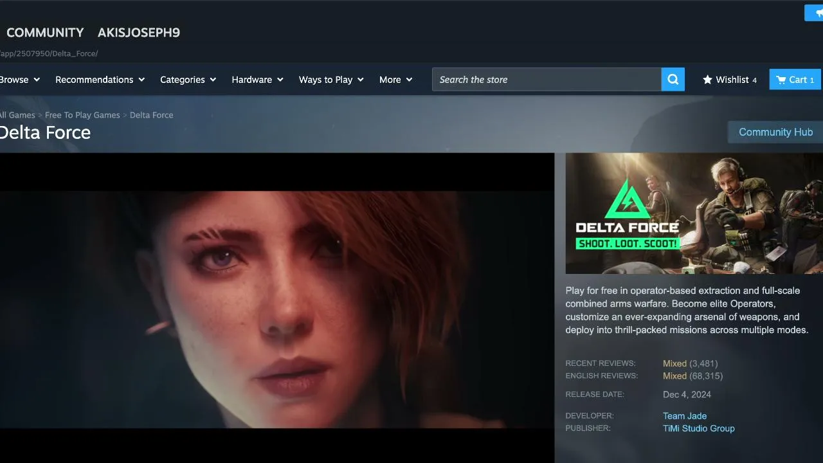Open publisher TiMi Studio Group link
This screenshot has width=823, height=463.
[x=699, y=428]
